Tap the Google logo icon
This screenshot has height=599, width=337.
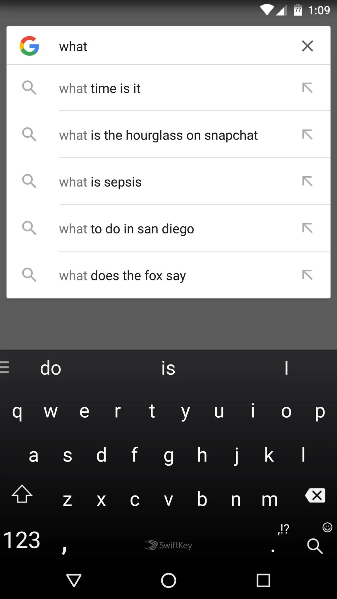pyautogui.click(x=29, y=46)
